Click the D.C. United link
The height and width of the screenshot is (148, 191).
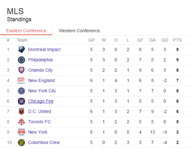click(39, 111)
